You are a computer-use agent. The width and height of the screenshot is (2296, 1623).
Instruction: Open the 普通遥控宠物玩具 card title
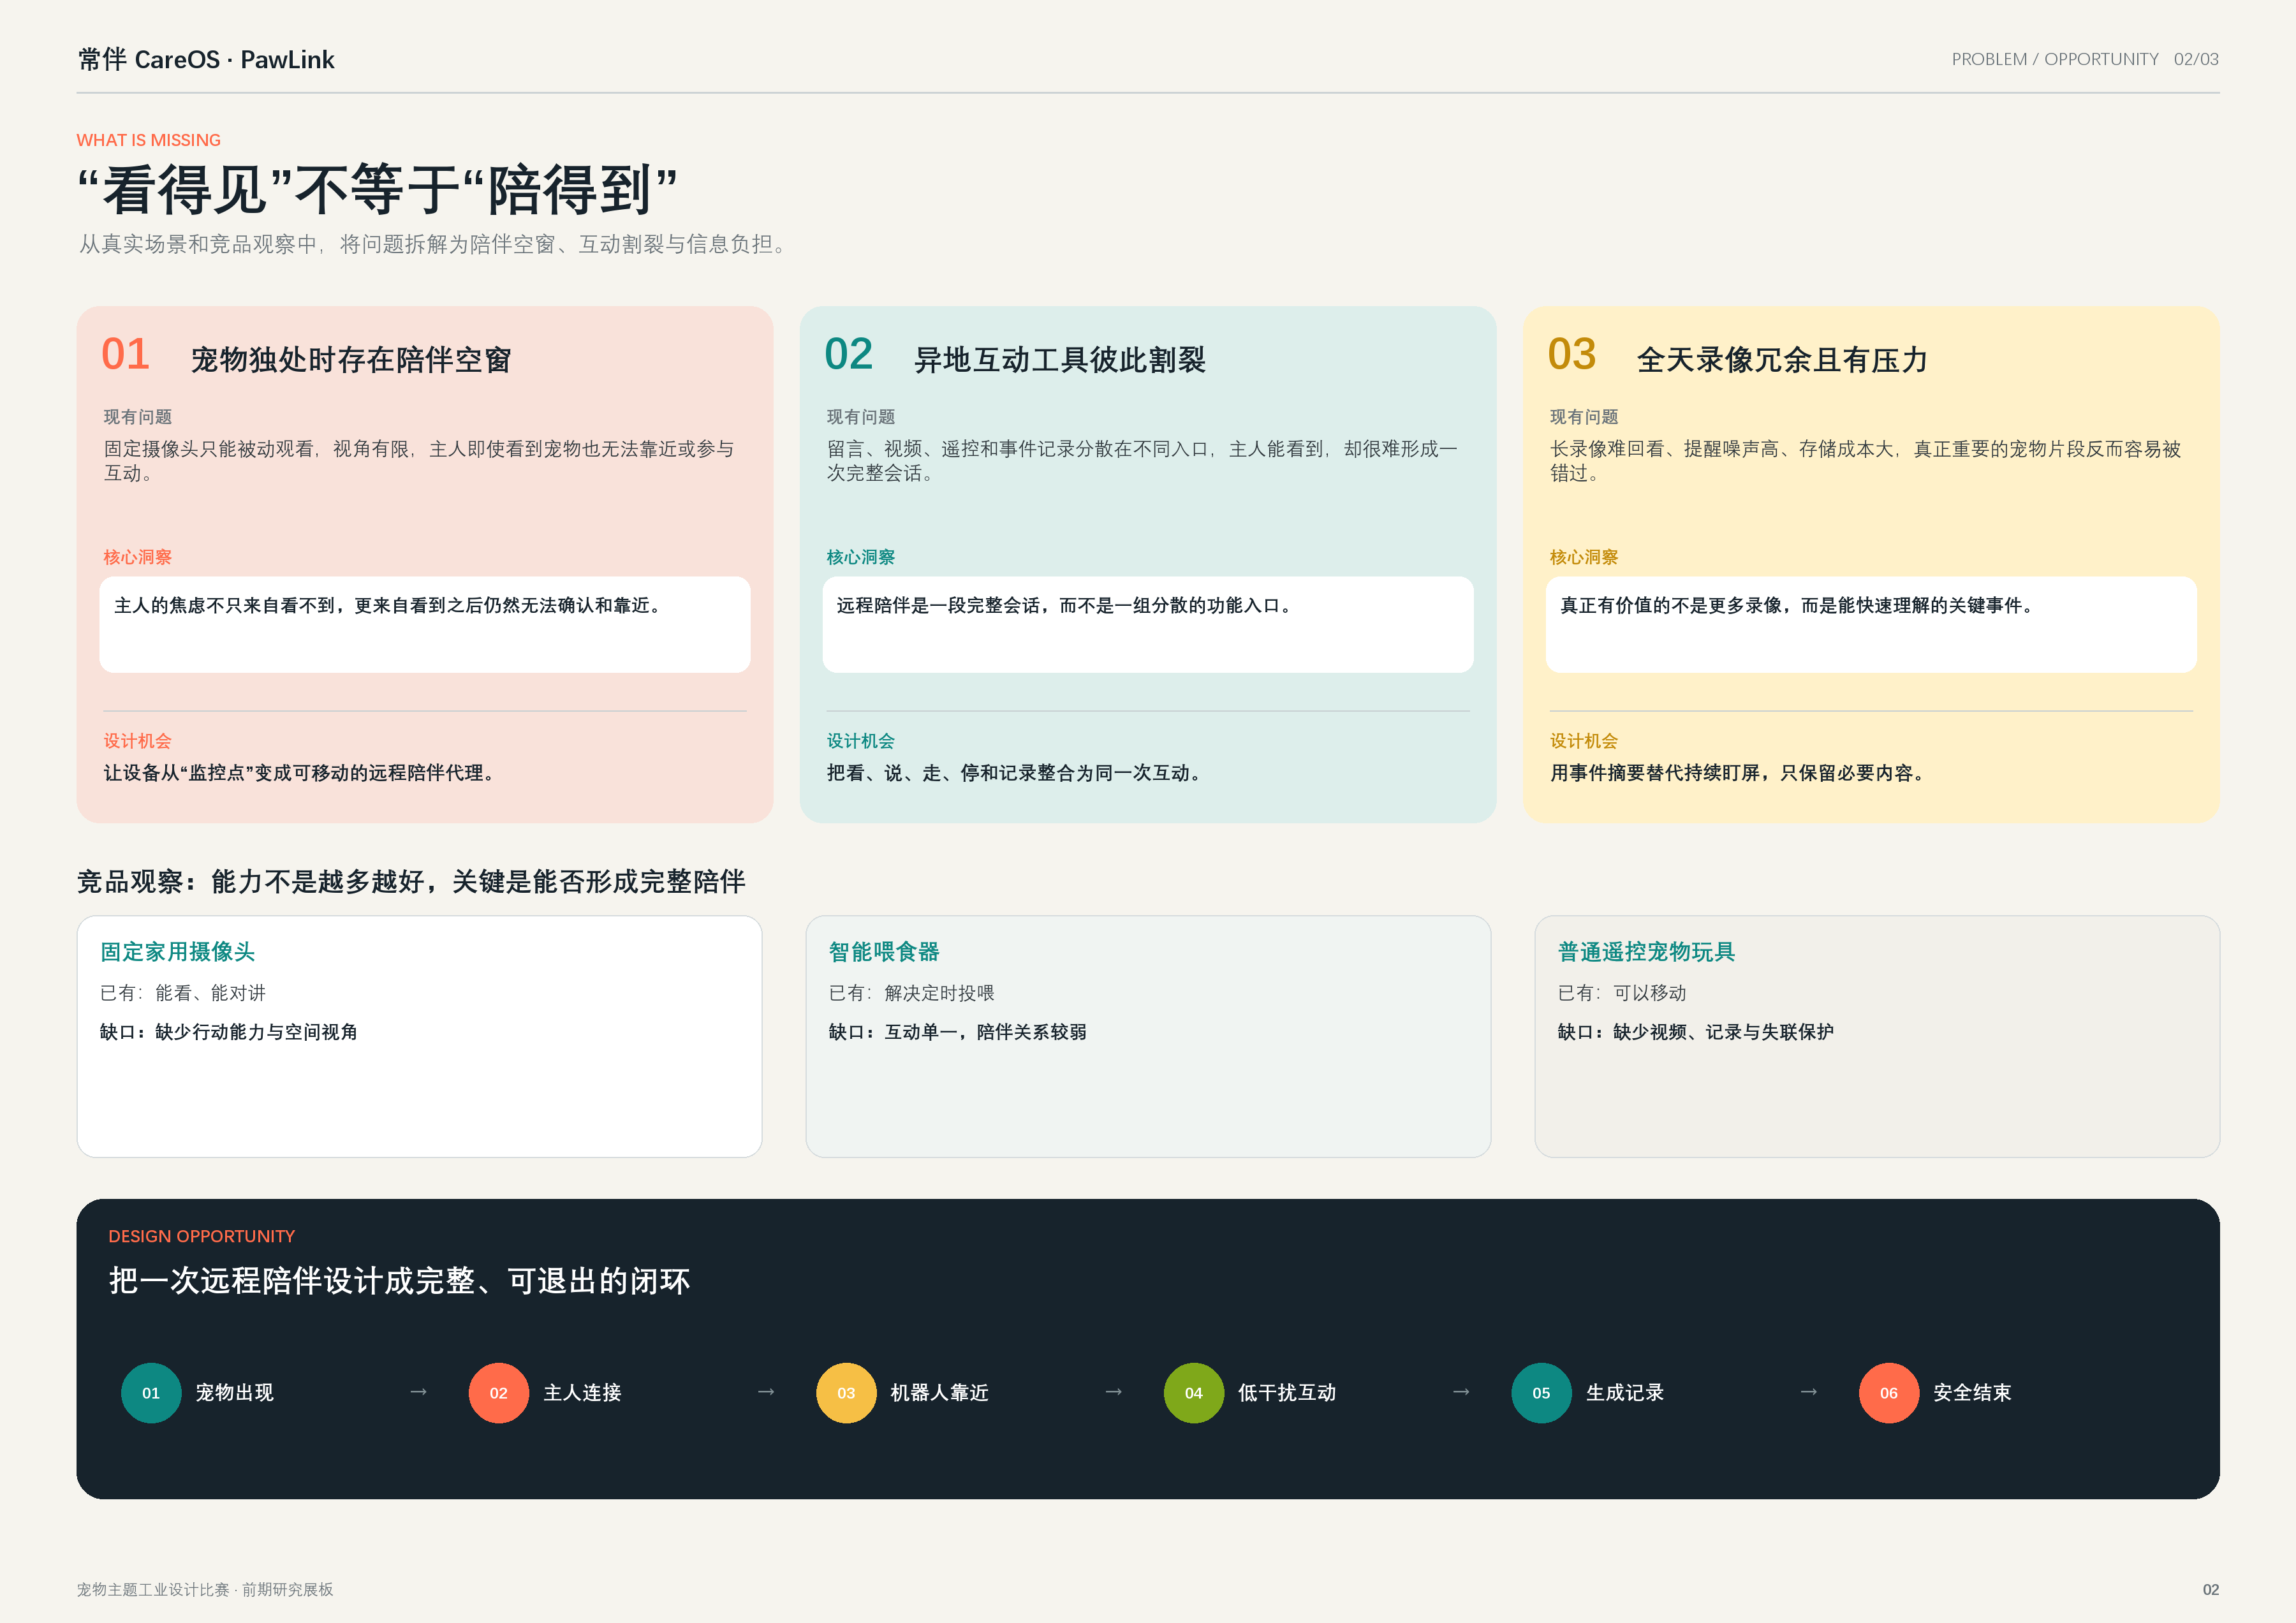(x=1646, y=951)
